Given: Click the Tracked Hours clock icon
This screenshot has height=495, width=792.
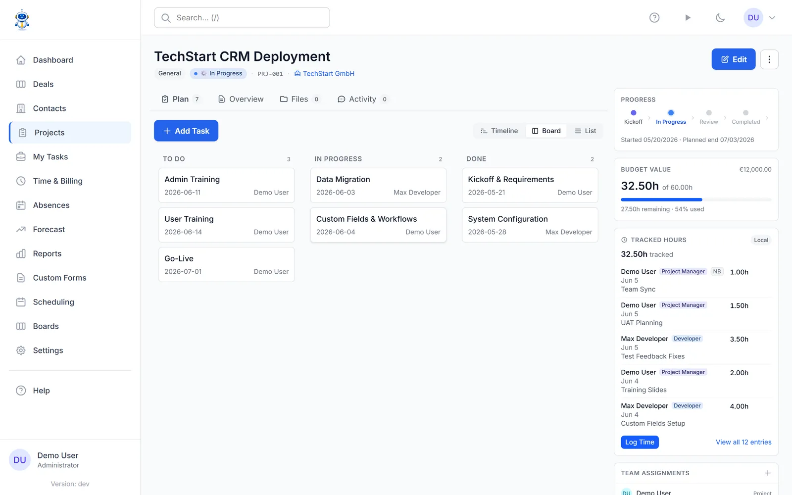Looking at the screenshot, I should (x=624, y=240).
